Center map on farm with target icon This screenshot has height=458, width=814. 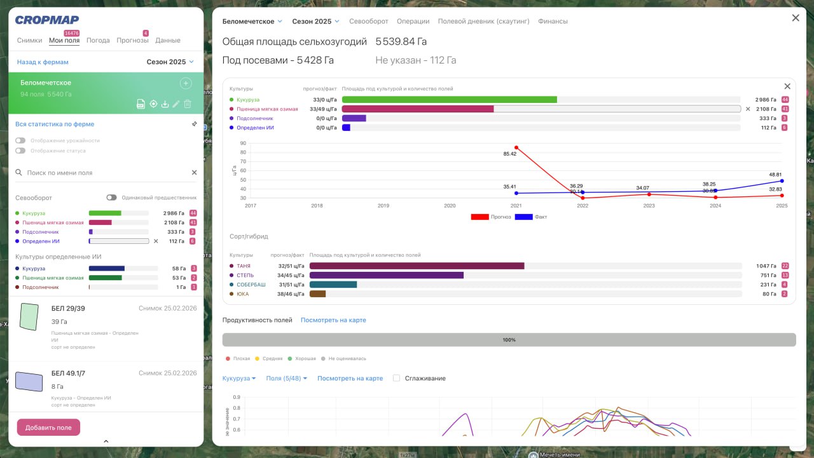coord(153,104)
